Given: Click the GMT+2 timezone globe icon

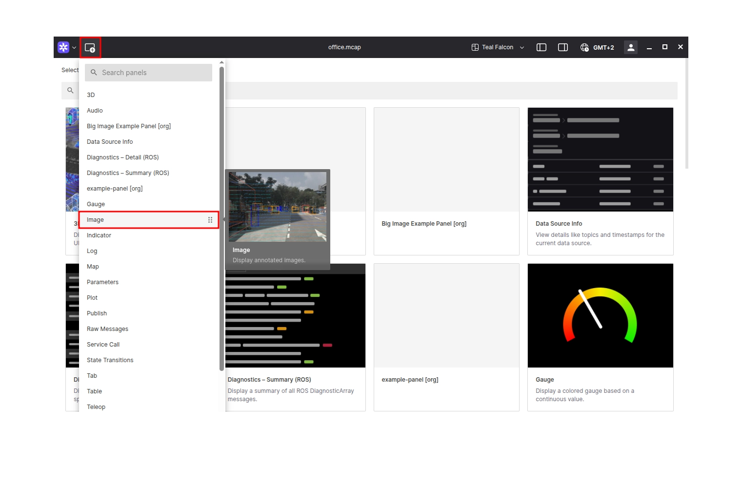Looking at the screenshot, I should [584, 47].
